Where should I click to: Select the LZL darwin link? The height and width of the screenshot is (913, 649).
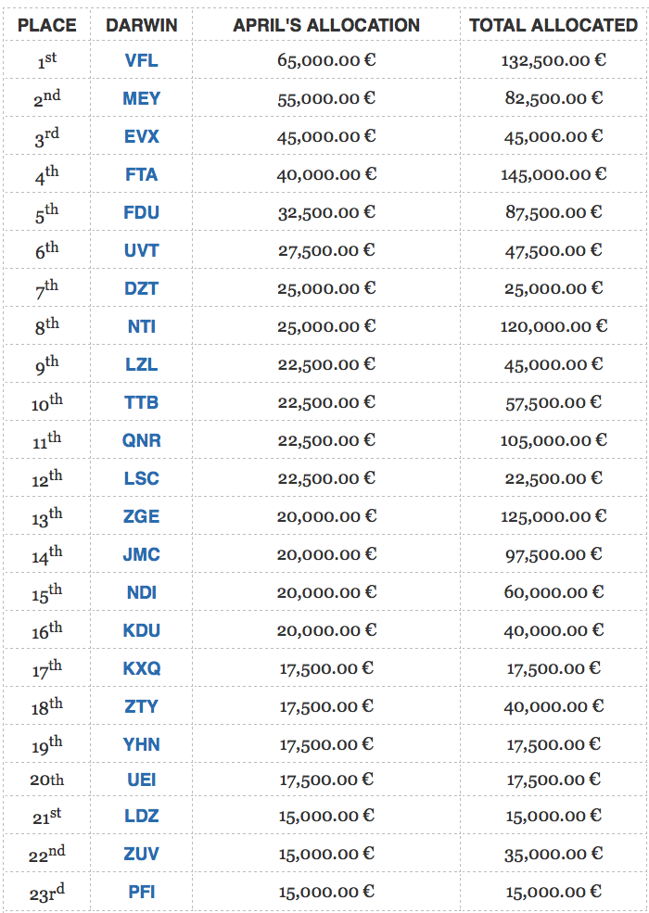click(x=141, y=365)
